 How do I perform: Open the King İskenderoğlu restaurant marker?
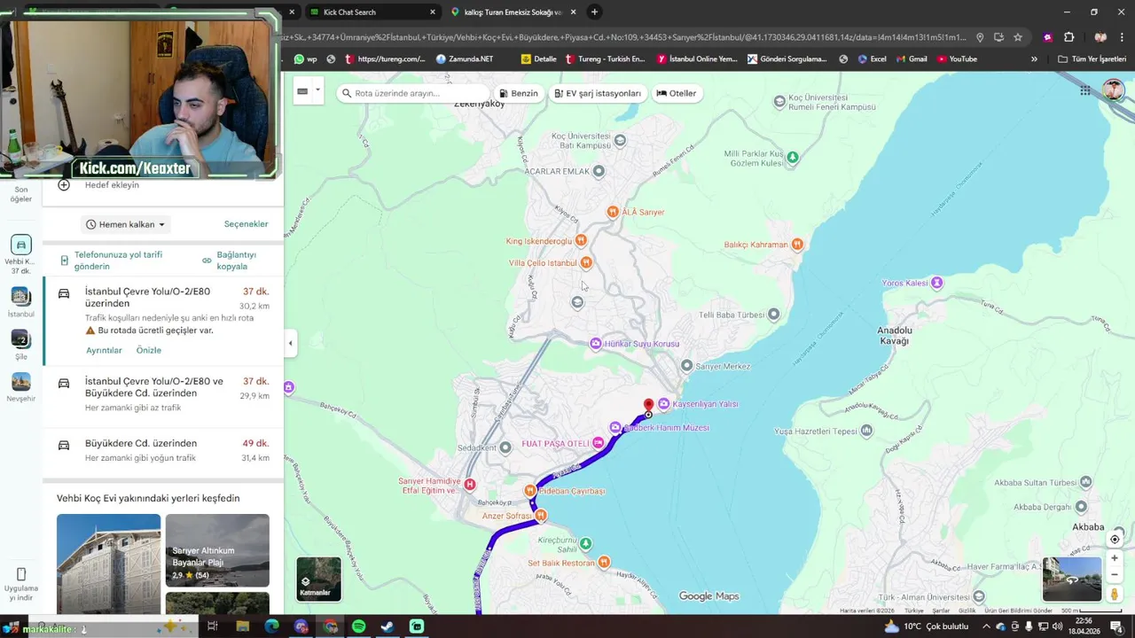[x=581, y=240]
